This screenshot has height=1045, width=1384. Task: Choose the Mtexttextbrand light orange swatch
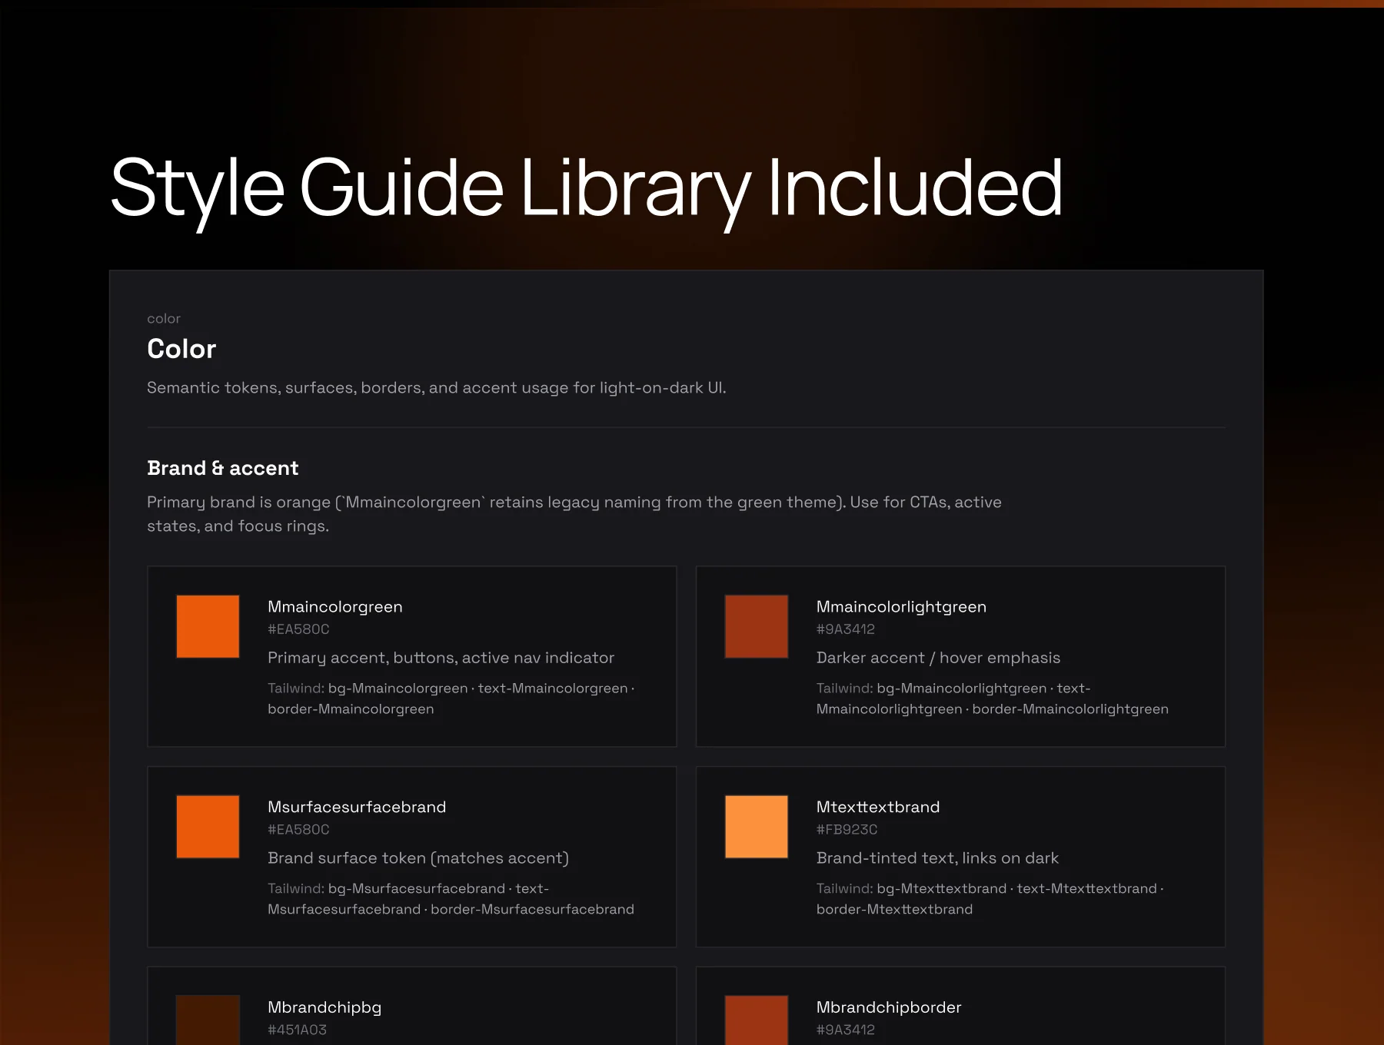click(x=757, y=827)
